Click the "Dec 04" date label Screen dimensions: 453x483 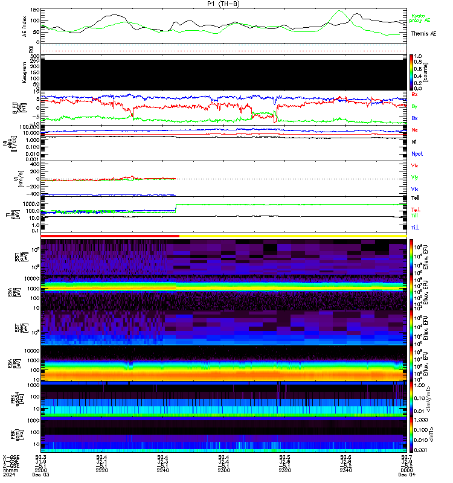coord(406,475)
